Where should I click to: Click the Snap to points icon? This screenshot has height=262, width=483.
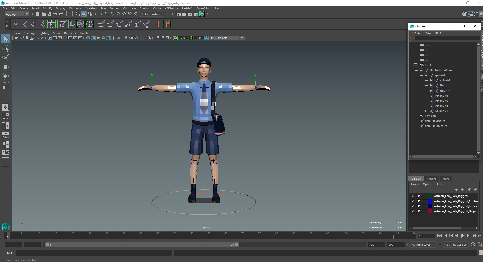click(118, 14)
